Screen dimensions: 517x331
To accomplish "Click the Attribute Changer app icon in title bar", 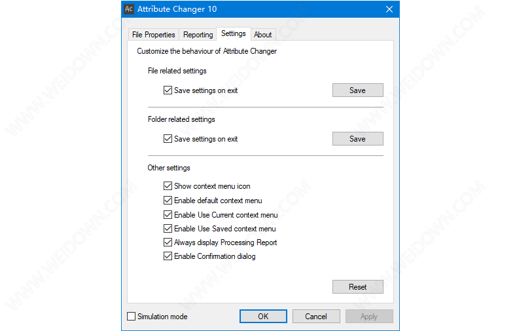I will point(129,9).
